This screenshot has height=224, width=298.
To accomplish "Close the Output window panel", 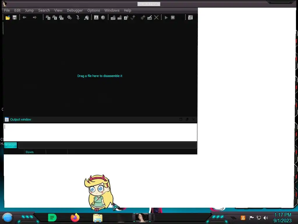I will click(x=193, y=119).
